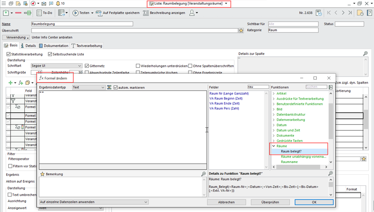Click the magnifier icon next to Bemerkung
374x212 pixels.
click(x=204, y=174)
